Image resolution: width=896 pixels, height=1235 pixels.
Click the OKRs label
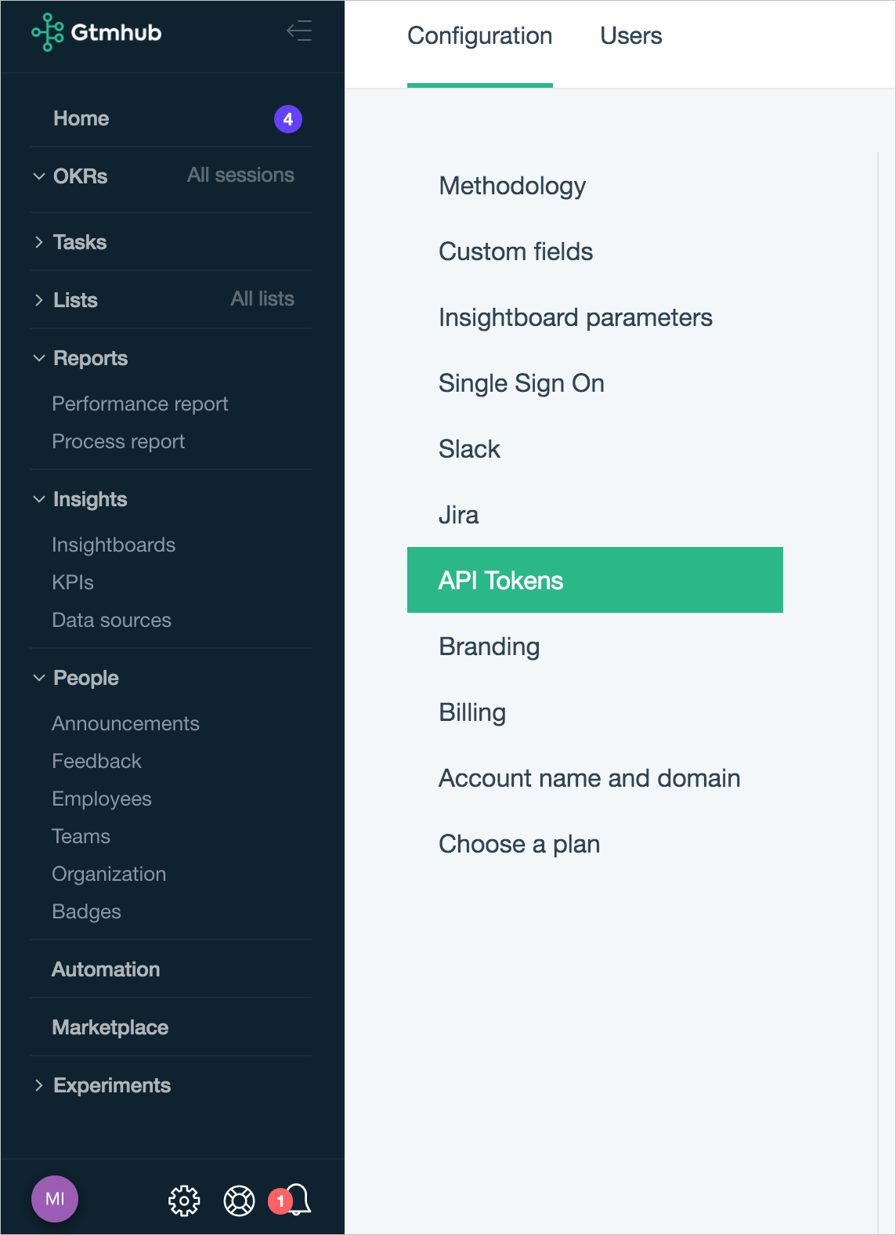[x=81, y=176]
